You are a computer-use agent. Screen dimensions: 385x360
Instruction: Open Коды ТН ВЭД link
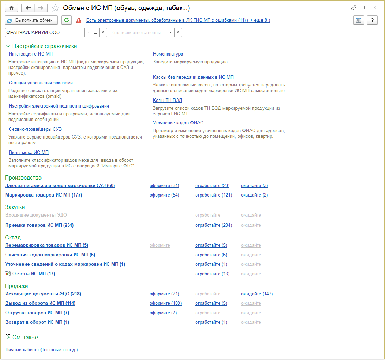[x=168, y=100]
